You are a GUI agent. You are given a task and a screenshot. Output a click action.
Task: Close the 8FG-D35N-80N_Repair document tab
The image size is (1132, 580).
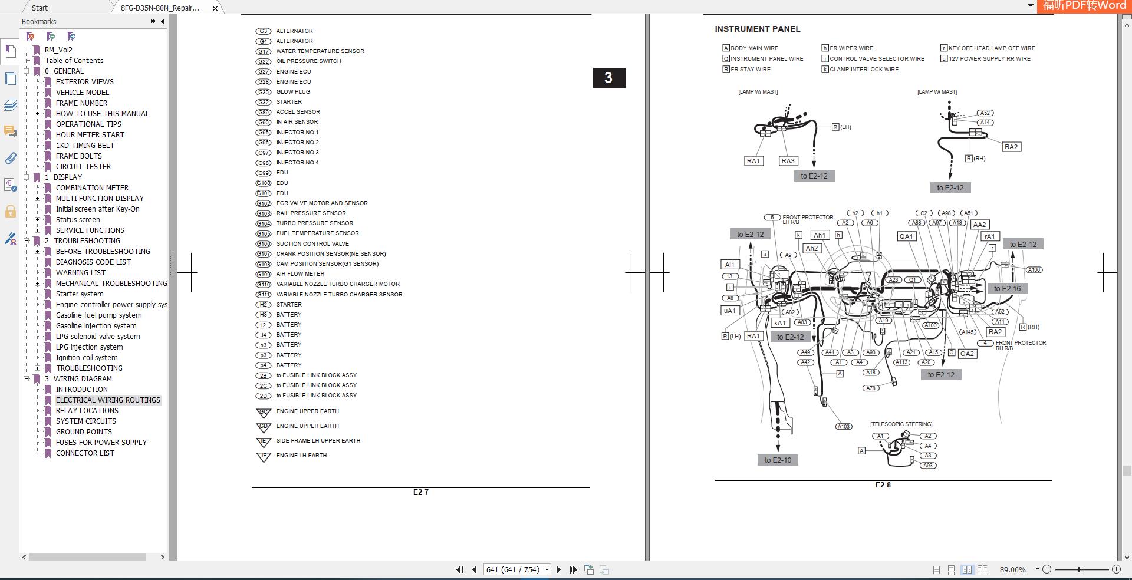[215, 8]
